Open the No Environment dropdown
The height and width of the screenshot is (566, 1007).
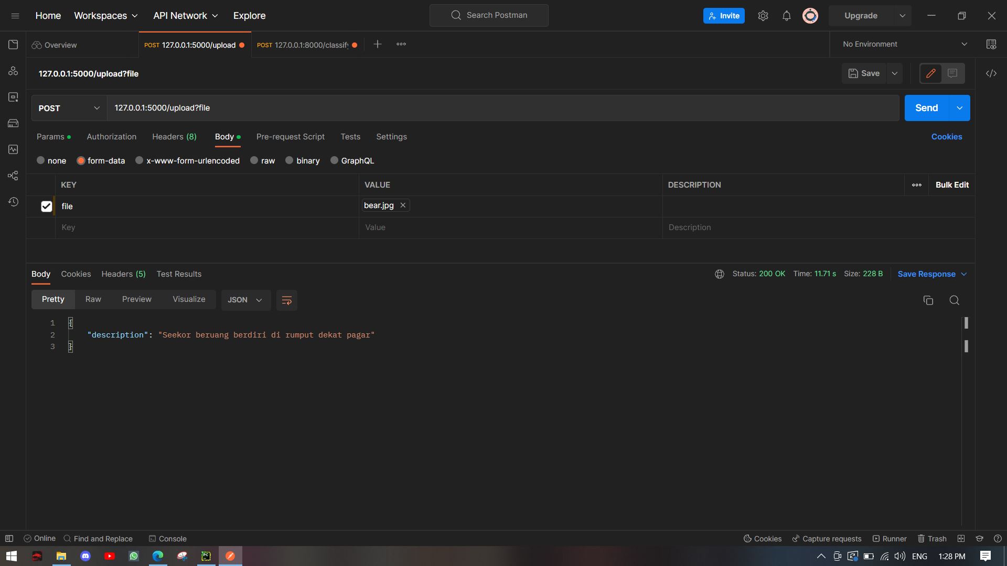[x=904, y=45]
